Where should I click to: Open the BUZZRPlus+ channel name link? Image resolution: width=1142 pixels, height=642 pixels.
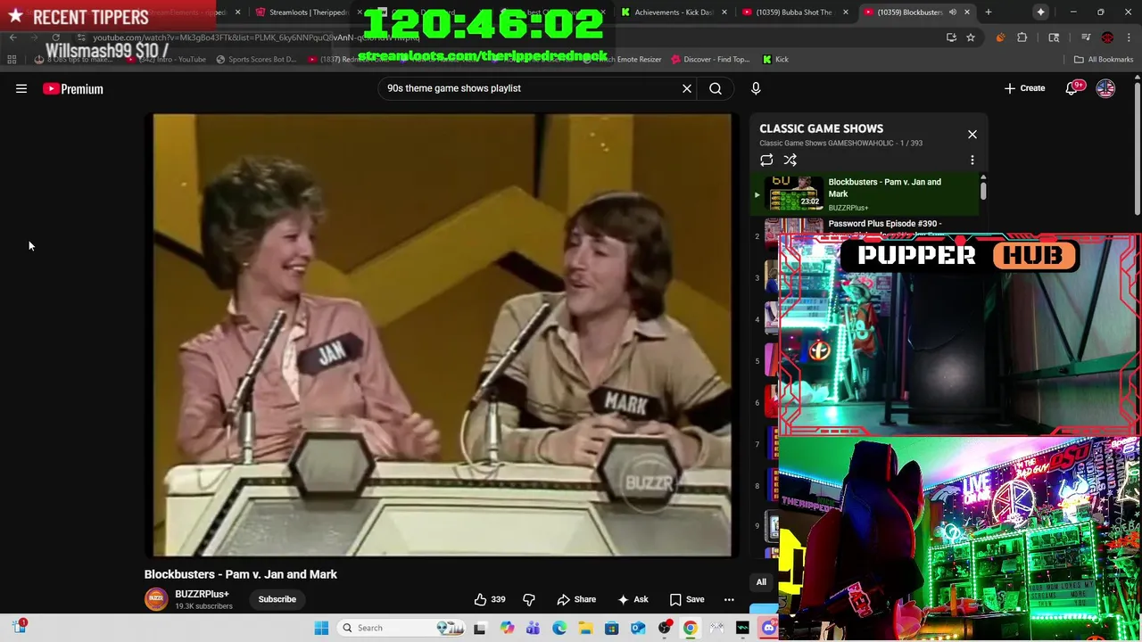[202, 594]
